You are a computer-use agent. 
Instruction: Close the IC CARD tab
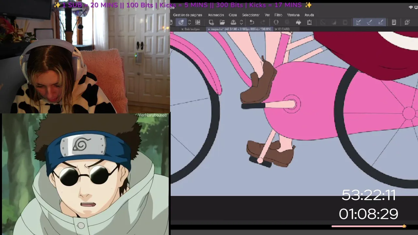click(276, 29)
